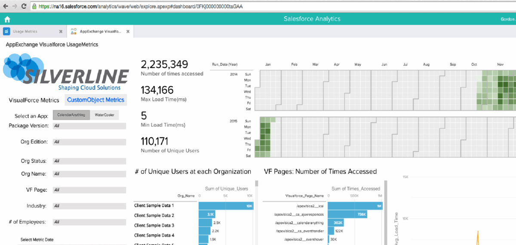
Task: Reload the page with the refresh icon
Action: tap(23, 6)
